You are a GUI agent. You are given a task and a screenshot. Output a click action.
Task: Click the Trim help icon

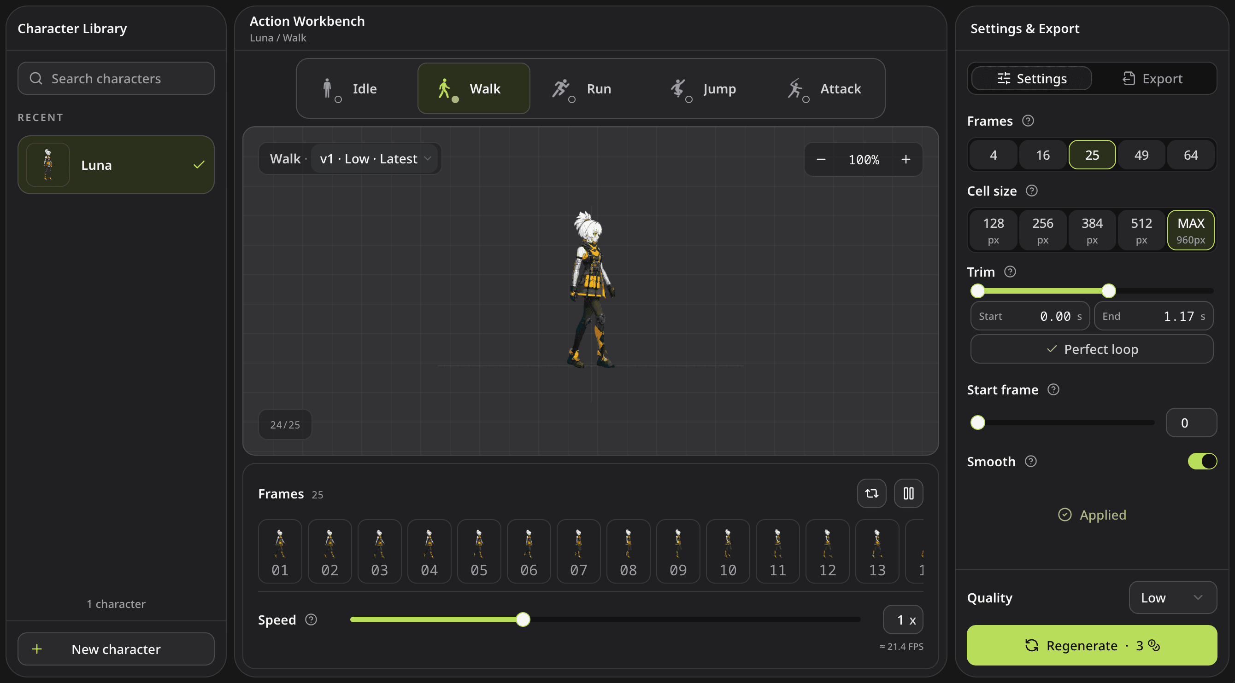(x=1010, y=272)
